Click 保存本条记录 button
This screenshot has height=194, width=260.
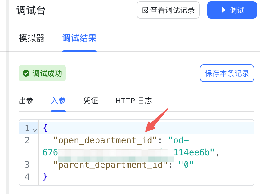(x=227, y=73)
